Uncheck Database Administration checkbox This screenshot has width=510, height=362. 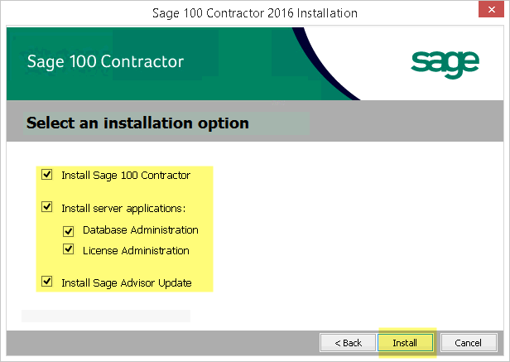tap(68, 231)
